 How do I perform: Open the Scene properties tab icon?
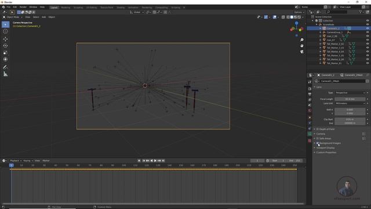(x=310, y=105)
